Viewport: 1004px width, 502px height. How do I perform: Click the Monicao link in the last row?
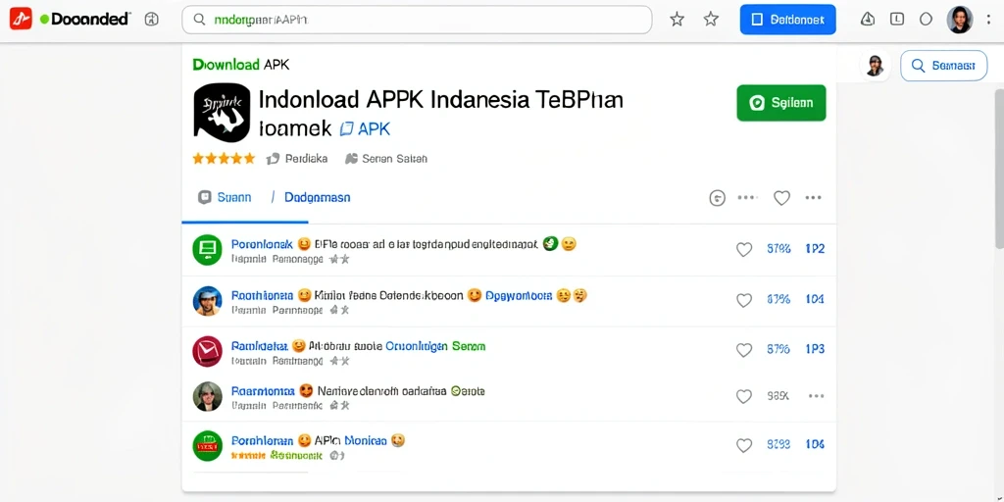coord(365,440)
